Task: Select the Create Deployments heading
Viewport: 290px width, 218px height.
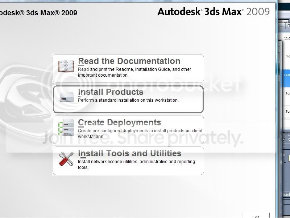Action: (x=120, y=122)
